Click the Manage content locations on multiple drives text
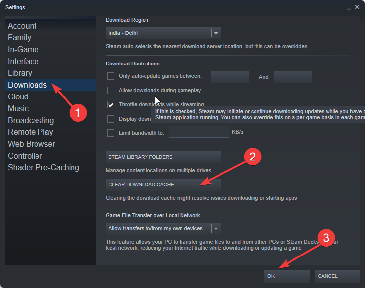Screen dimensions: 365x288 [158, 170]
